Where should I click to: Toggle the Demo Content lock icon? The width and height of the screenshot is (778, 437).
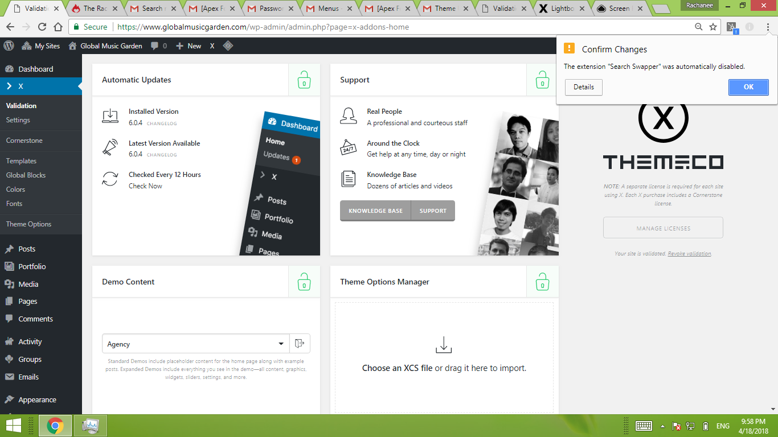(x=304, y=282)
